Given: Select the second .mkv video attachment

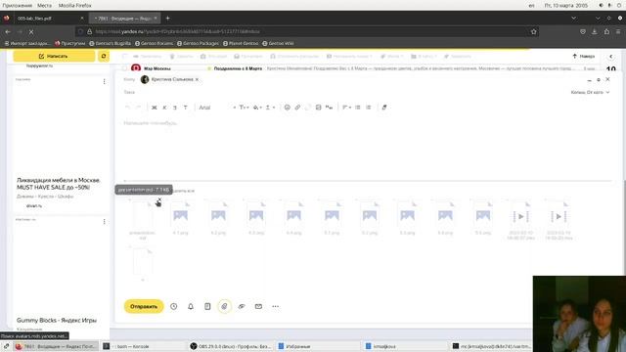Looking at the screenshot, I should tap(559, 220).
